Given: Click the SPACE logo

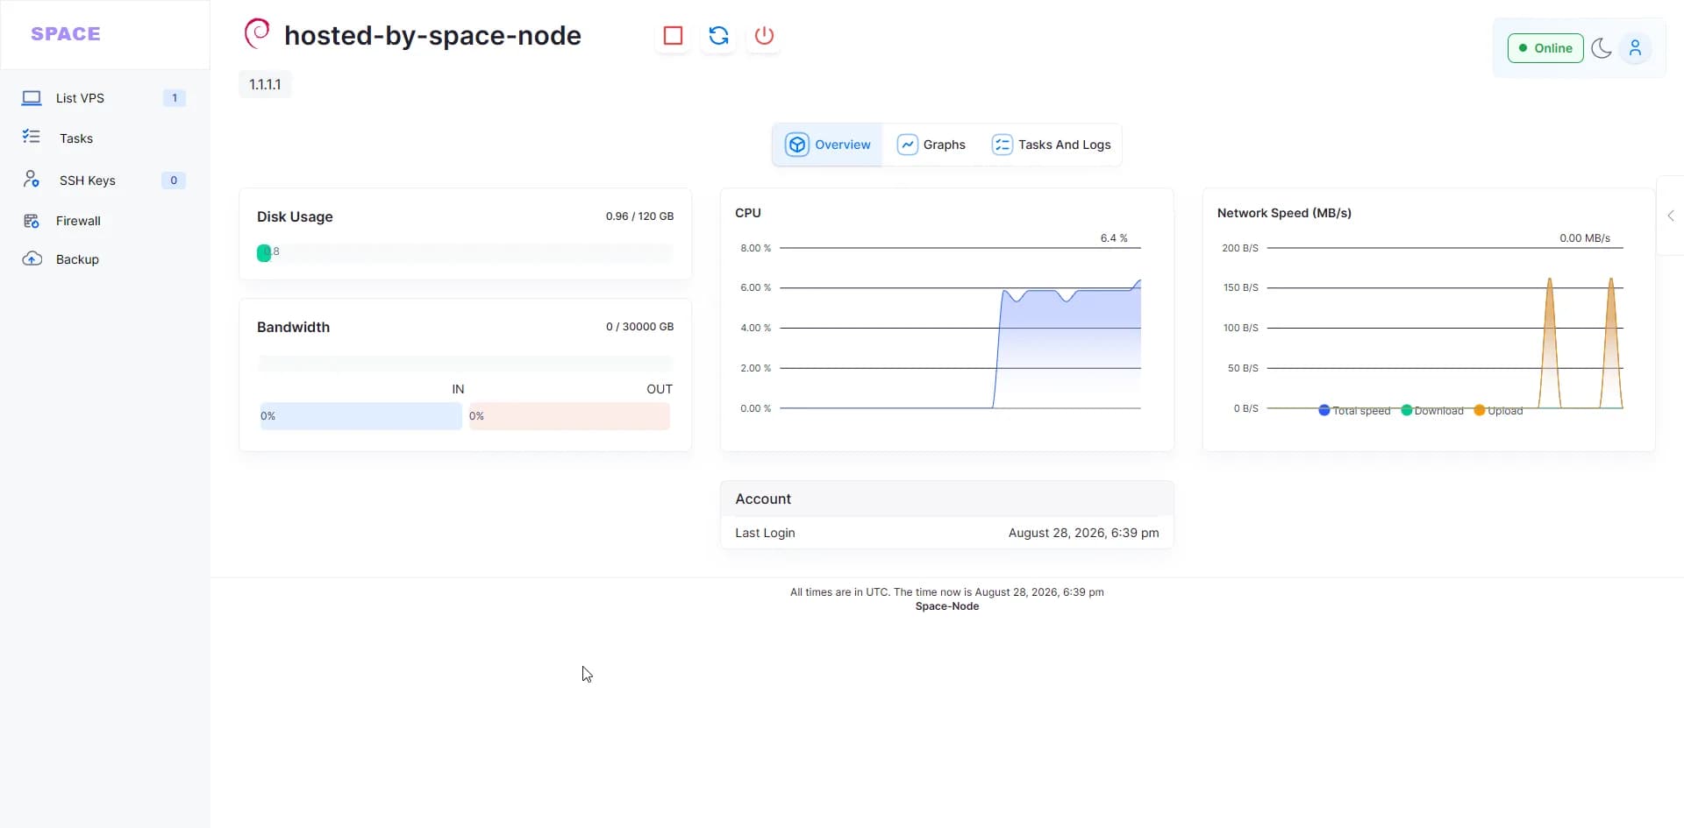Looking at the screenshot, I should 66,34.
